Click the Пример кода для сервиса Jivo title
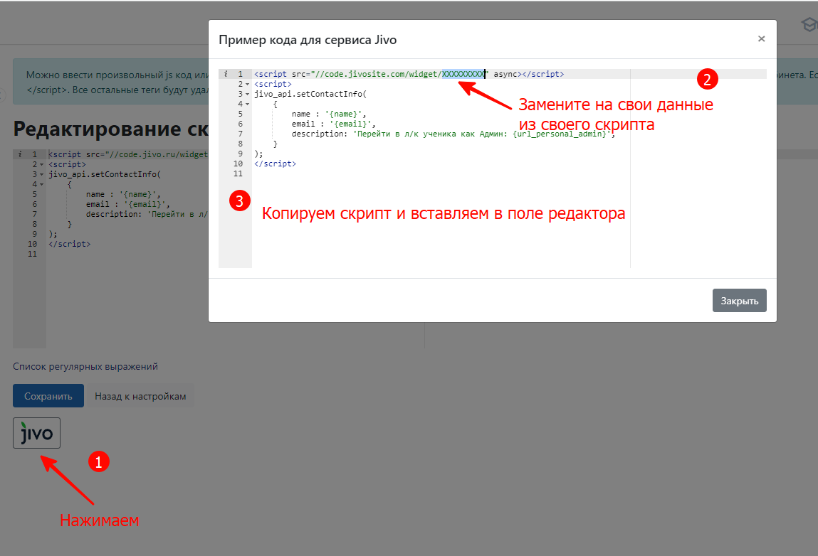The image size is (818, 556). pos(308,40)
